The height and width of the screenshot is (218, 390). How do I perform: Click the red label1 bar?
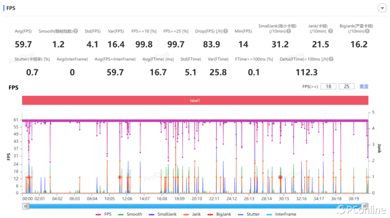click(195, 100)
